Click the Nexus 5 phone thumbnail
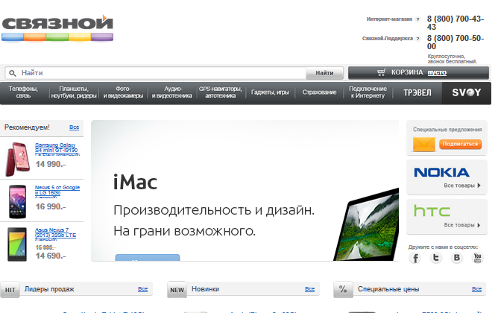 (18, 202)
